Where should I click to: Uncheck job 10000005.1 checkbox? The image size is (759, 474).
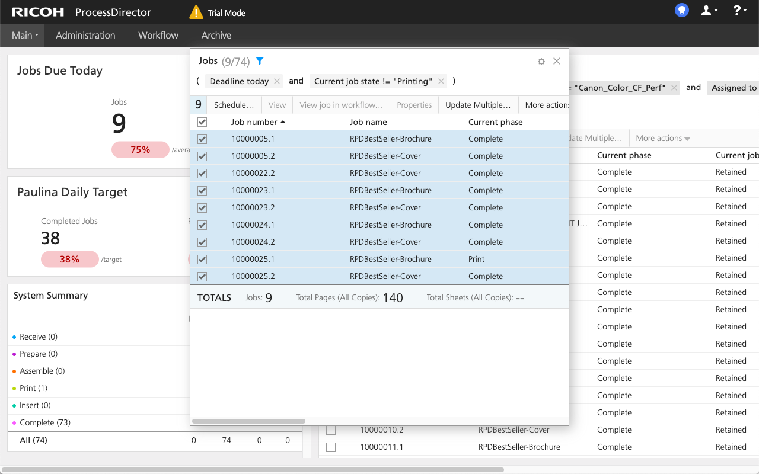(202, 139)
